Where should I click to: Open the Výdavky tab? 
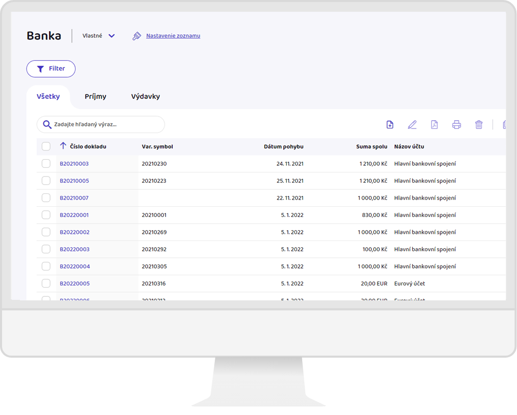point(145,97)
